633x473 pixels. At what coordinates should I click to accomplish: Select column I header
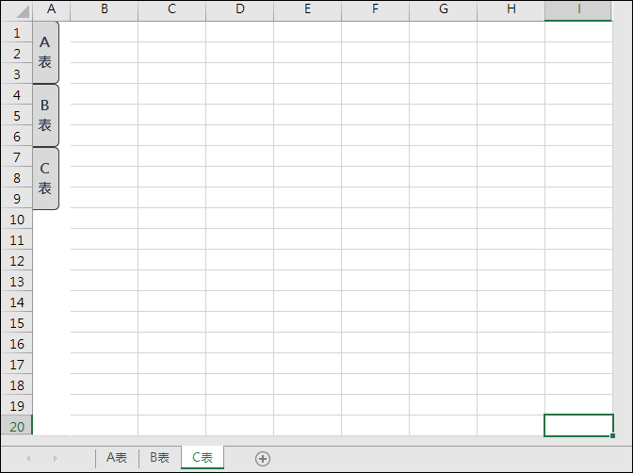(x=578, y=9)
